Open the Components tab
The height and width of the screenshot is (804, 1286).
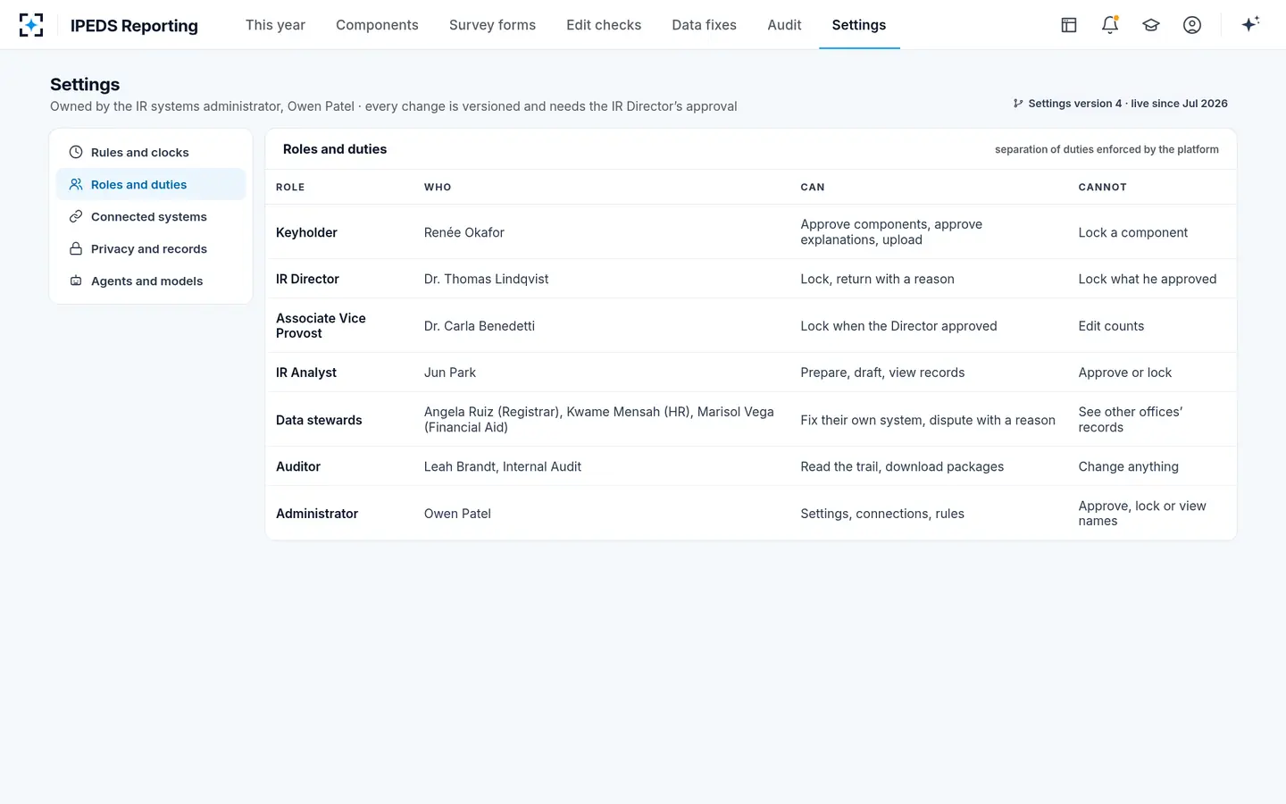tap(377, 25)
